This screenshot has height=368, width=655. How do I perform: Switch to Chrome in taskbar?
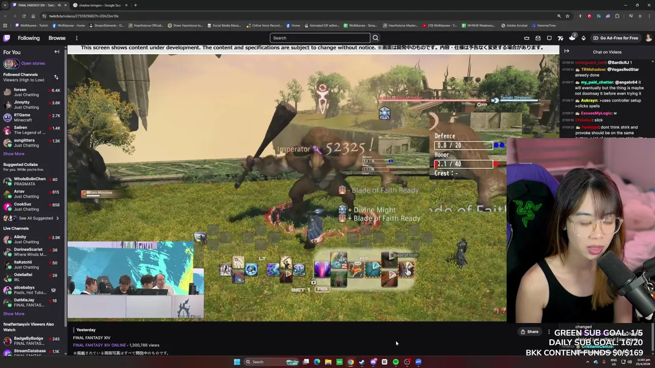[351, 362]
